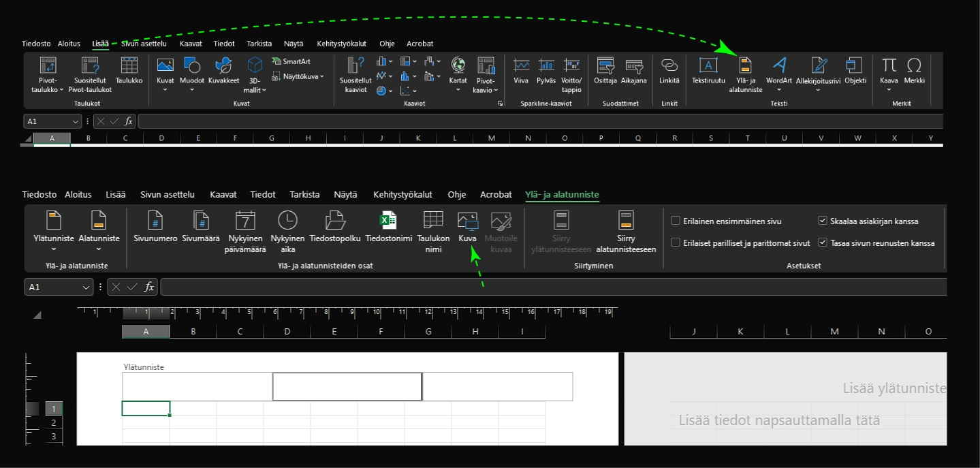The height and width of the screenshot is (468, 980).
Task: Insert Tiedostopolku file path element
Action: pyautogui.click(x=335, y=221)
